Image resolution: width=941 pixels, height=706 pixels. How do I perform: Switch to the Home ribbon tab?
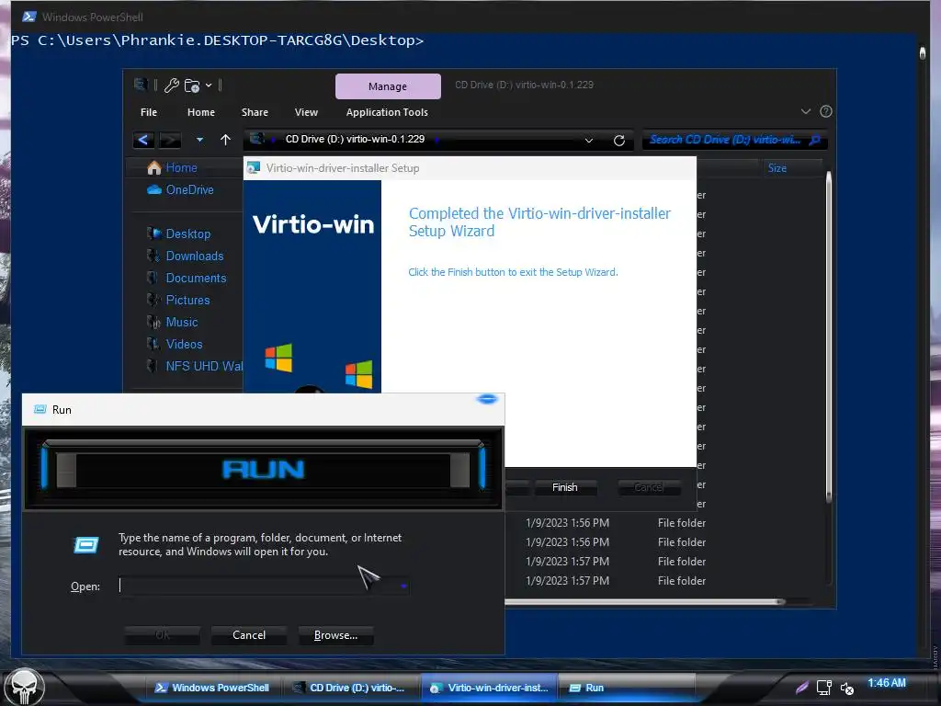[x=201, y=112]
